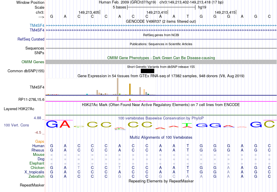Click 'Multiz Alignments of 100 Vertebrates' title
This screenshot has height=192, width=277.
click(161, 137)
